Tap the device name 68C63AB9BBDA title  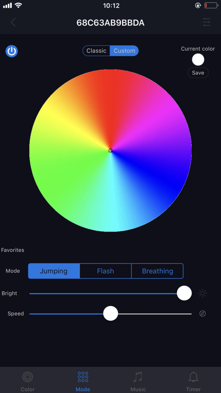pos(111,23)
